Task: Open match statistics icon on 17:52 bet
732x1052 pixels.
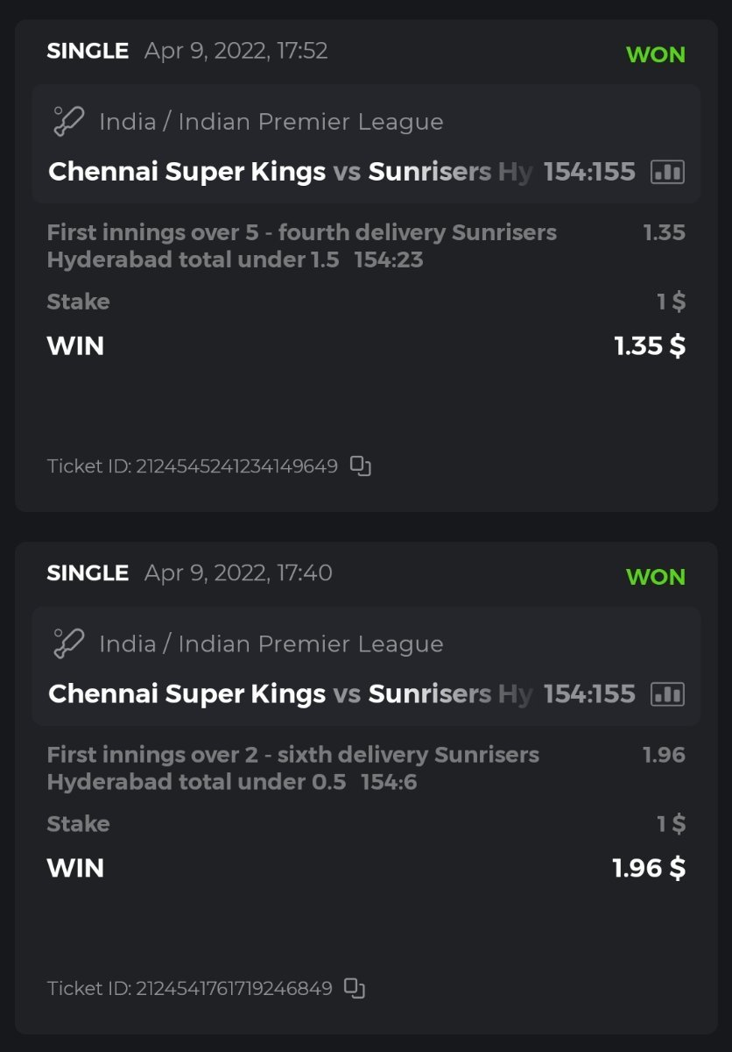Action: (667, 172)
